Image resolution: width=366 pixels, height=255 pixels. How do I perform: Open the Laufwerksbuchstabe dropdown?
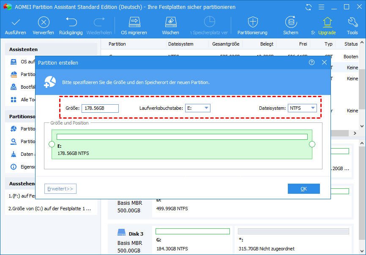coord(198,108)
